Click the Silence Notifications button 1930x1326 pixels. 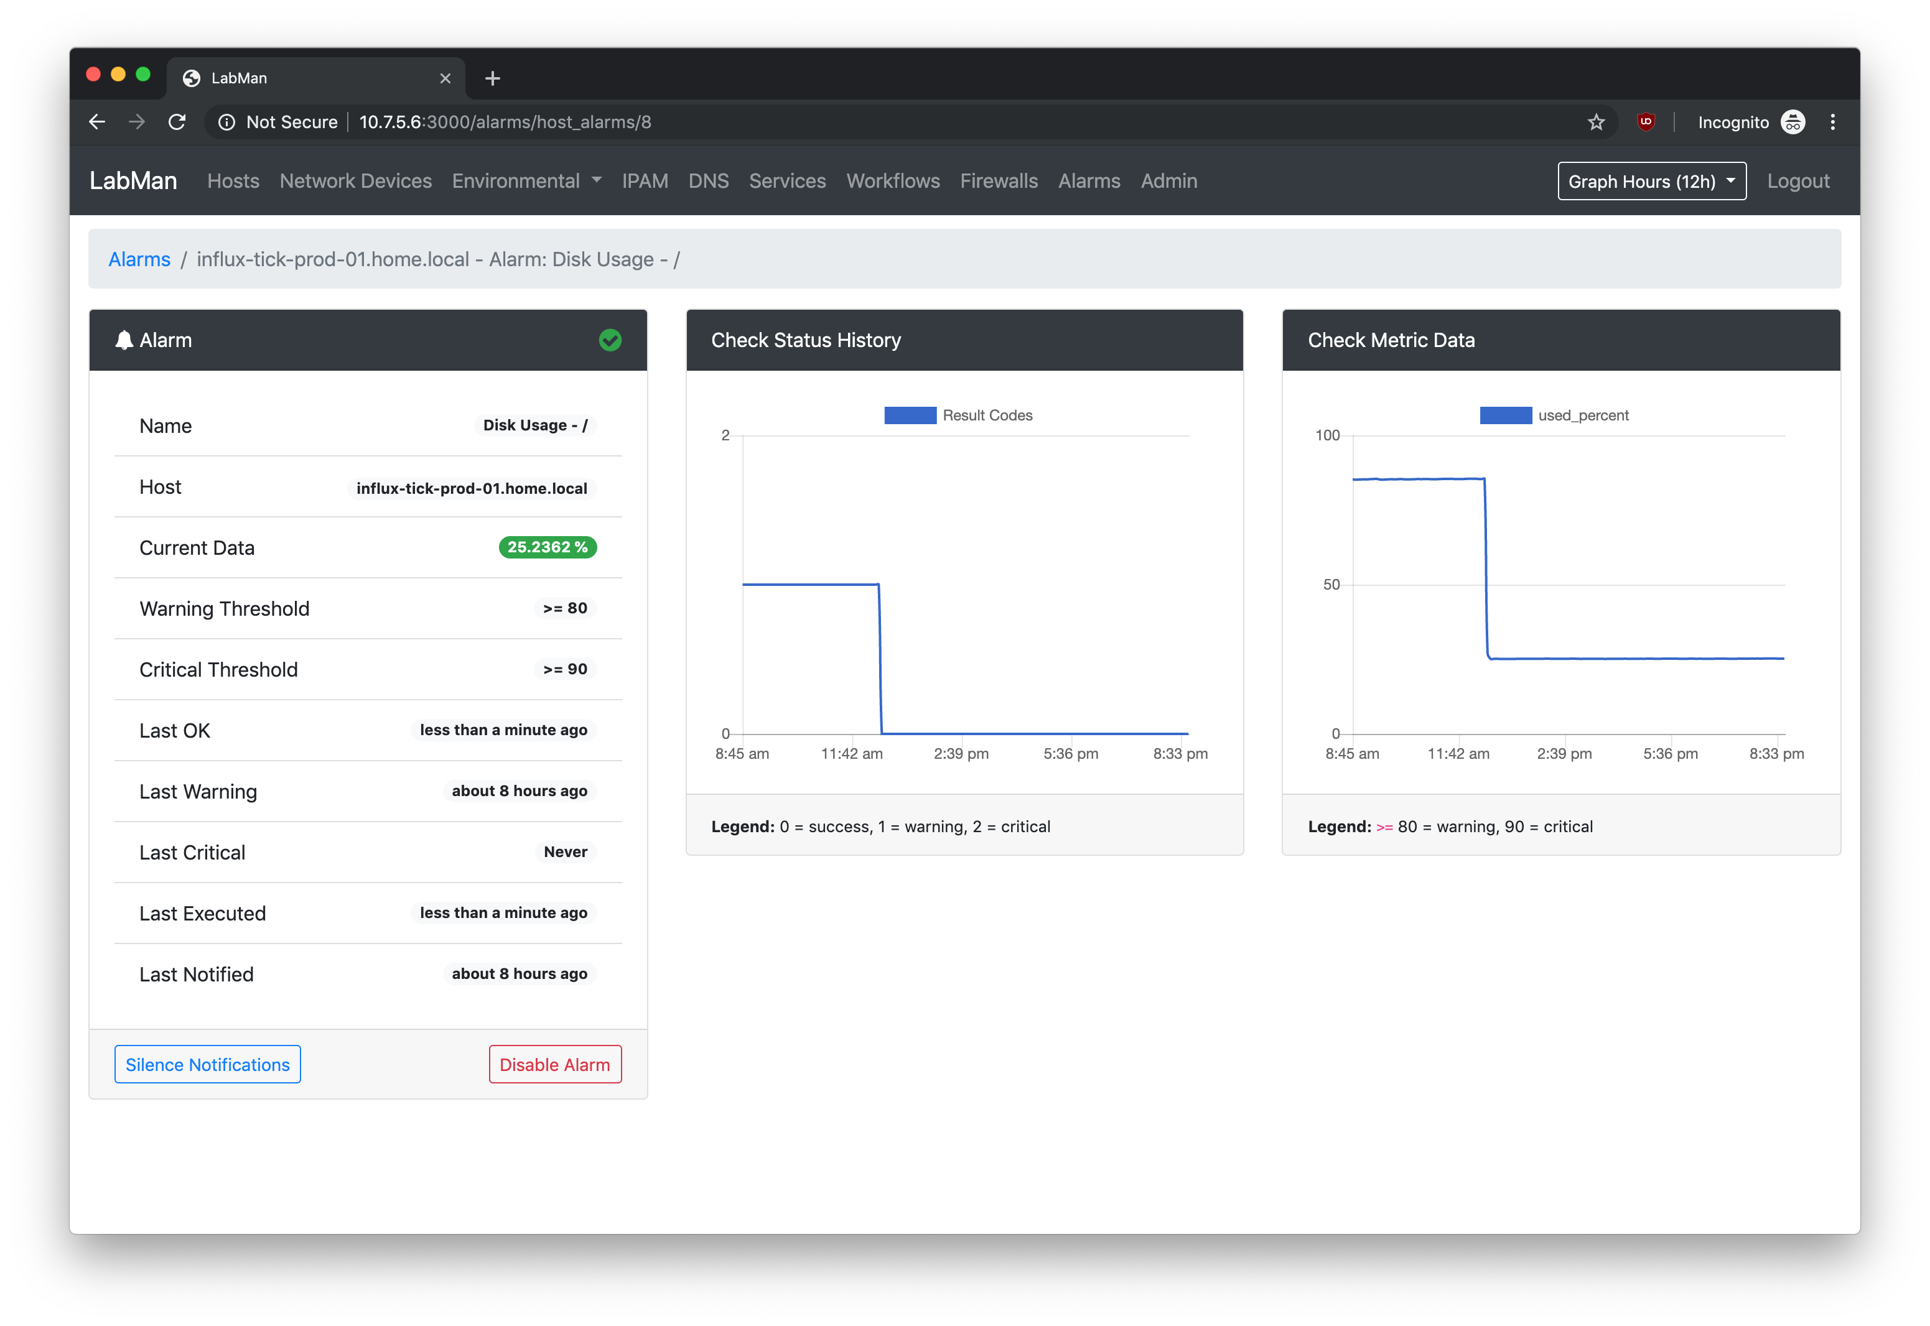(x=208, y=1064)
